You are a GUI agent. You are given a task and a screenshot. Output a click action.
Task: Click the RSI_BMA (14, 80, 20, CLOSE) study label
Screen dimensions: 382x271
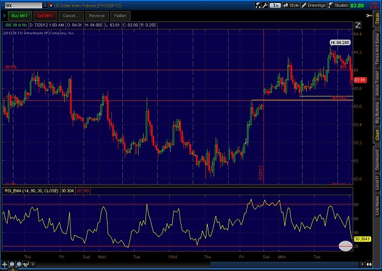coord(31,191)
